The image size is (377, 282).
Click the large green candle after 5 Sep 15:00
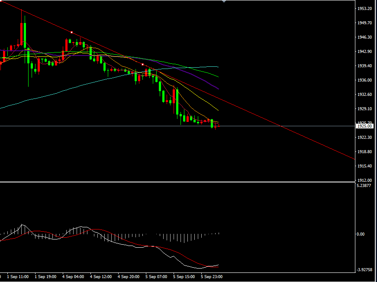177,102
